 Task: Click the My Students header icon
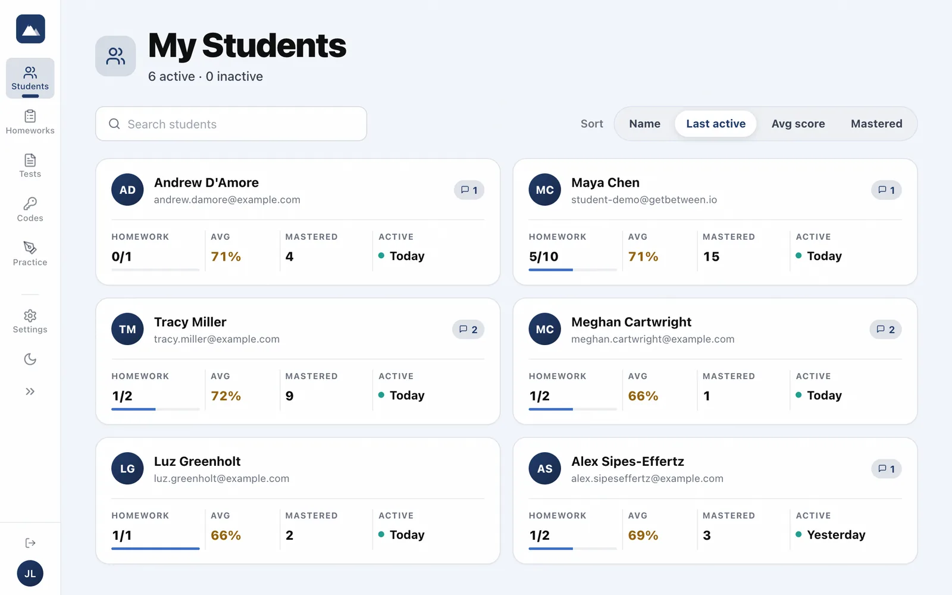[115, 56]
